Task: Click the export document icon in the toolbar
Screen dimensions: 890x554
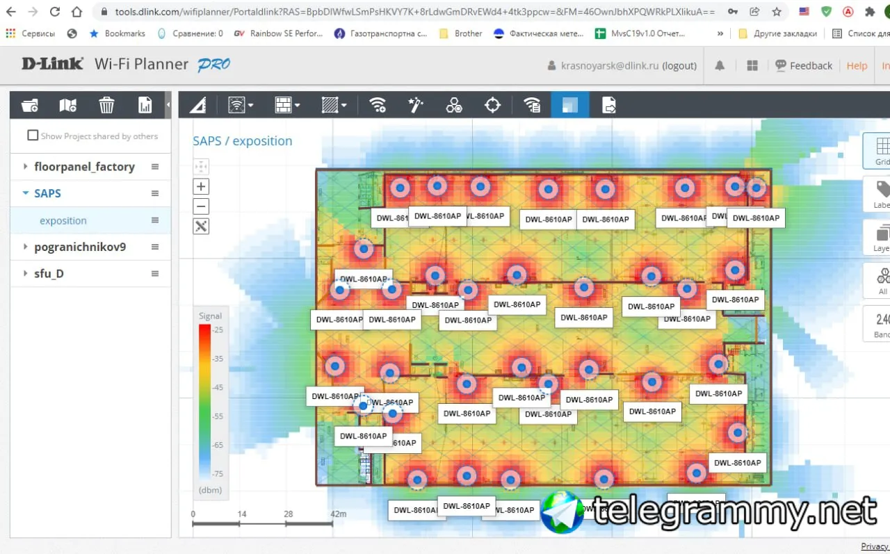Action: click(609, 106)
